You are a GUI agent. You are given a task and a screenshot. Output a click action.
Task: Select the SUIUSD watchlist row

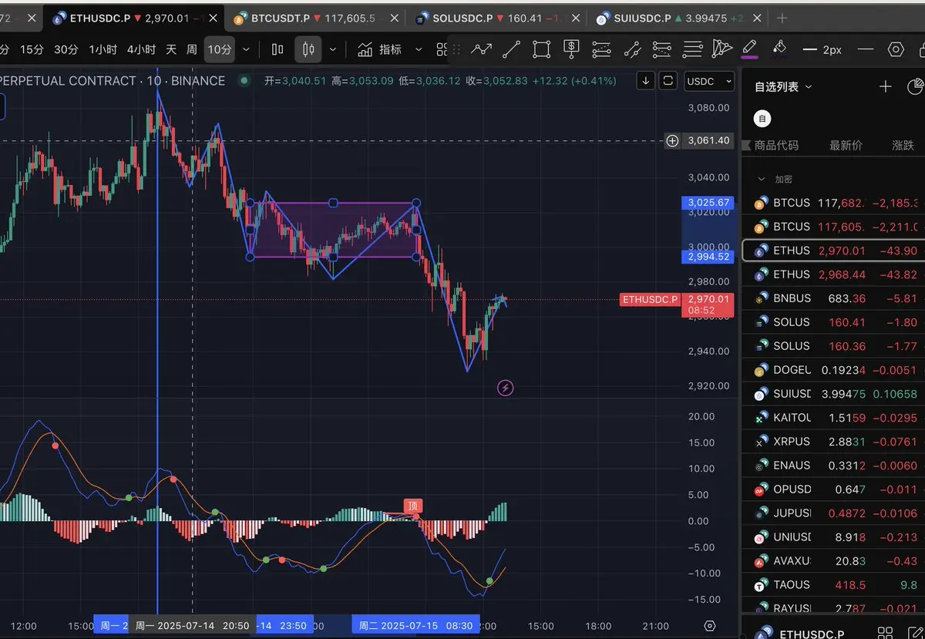pyautogui.click(x=833, y=394)
